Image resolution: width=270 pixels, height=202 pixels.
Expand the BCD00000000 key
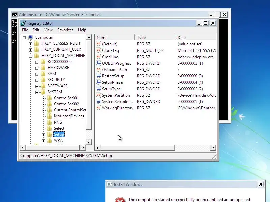coord(37,62)
